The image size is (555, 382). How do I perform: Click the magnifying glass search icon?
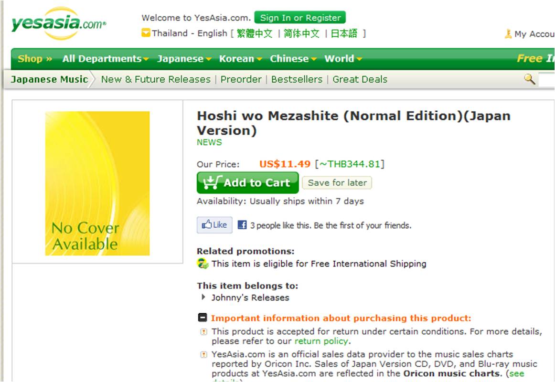click(x=530, y=79)
